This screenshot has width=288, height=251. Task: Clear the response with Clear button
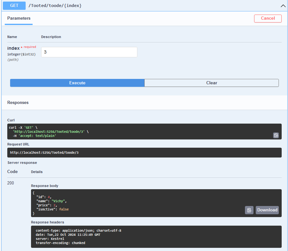(212, 83)
